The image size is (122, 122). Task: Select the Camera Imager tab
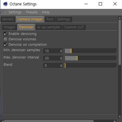(x=30, y=19)
